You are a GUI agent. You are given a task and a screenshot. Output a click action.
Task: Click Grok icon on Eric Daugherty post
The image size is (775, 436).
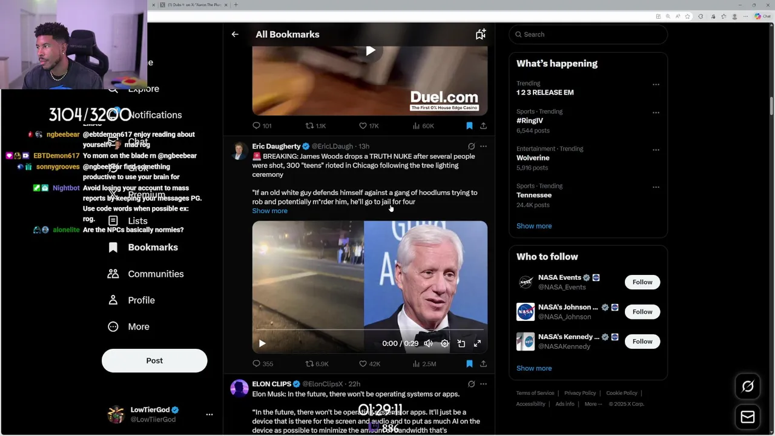pyautogui.click(x=471, y=146)
